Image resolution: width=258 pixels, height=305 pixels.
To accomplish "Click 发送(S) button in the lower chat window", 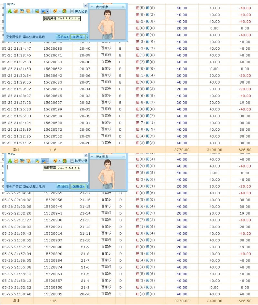I will tap(78, 186).
